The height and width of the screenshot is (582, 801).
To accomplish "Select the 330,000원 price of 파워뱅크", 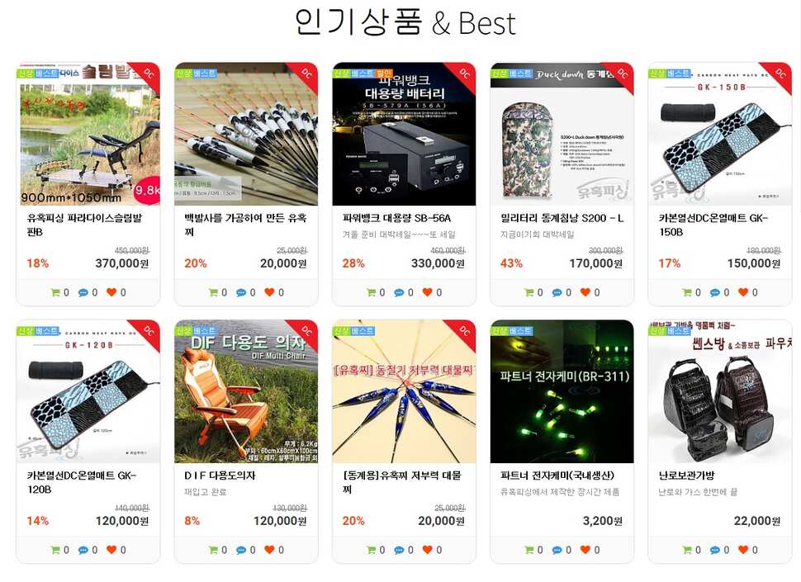I will coord(438,263).
